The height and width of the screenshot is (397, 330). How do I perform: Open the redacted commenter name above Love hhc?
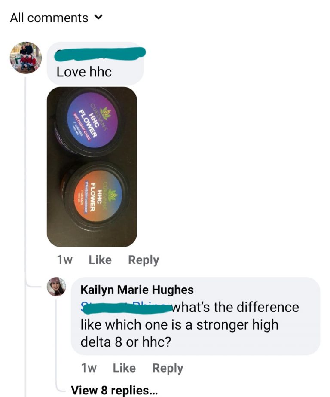pyautogui.click(x=100, y=54)
